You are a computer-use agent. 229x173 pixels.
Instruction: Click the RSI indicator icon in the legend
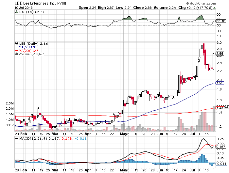(17, 12)
